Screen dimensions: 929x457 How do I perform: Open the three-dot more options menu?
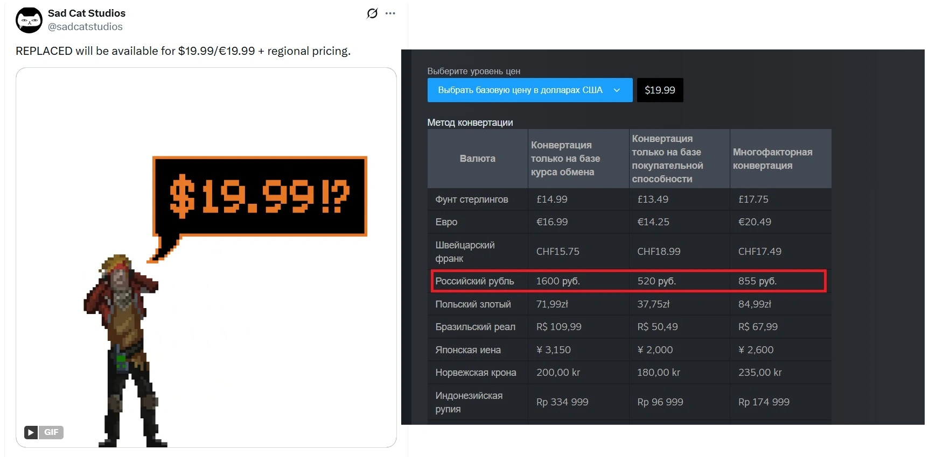390,13
